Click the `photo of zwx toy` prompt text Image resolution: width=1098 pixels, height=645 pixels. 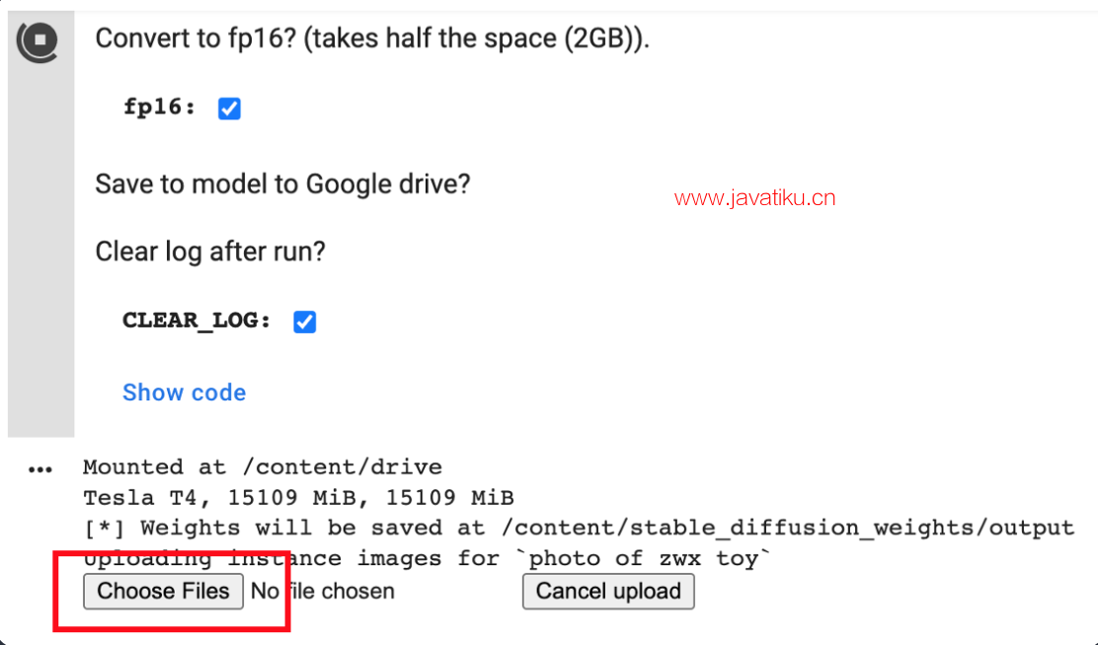coord(643,558)
